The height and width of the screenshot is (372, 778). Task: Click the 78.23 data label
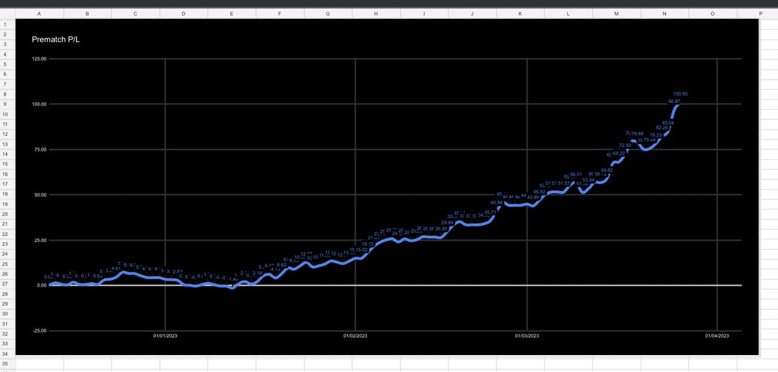click(x=655, y=135)
